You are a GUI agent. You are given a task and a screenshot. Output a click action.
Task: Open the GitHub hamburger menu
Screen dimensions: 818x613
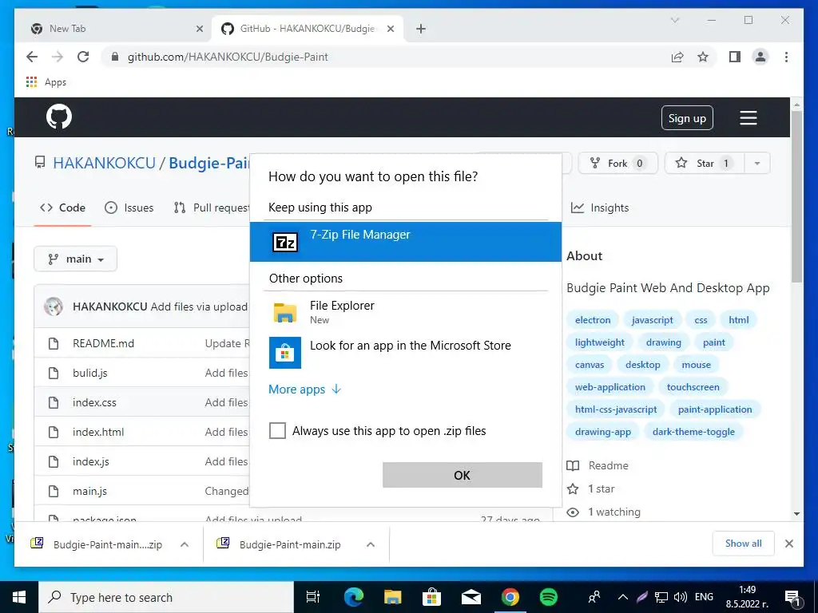[x=748, y=118]
